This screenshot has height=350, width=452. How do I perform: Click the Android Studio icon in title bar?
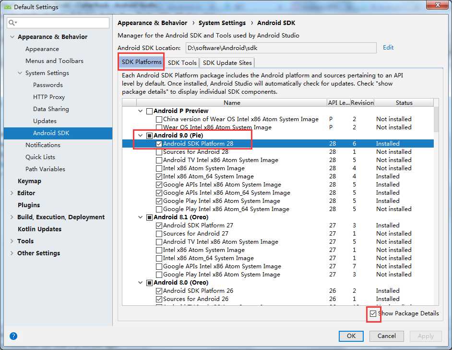(x=8, y=7)
